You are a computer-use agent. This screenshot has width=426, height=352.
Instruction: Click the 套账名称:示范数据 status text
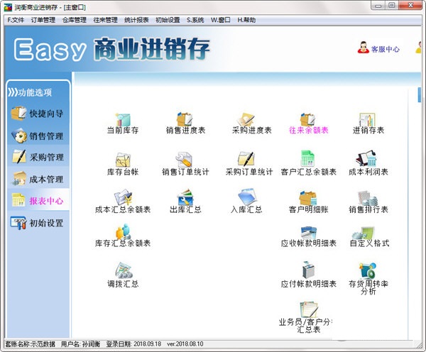click(x=30, y=344)
